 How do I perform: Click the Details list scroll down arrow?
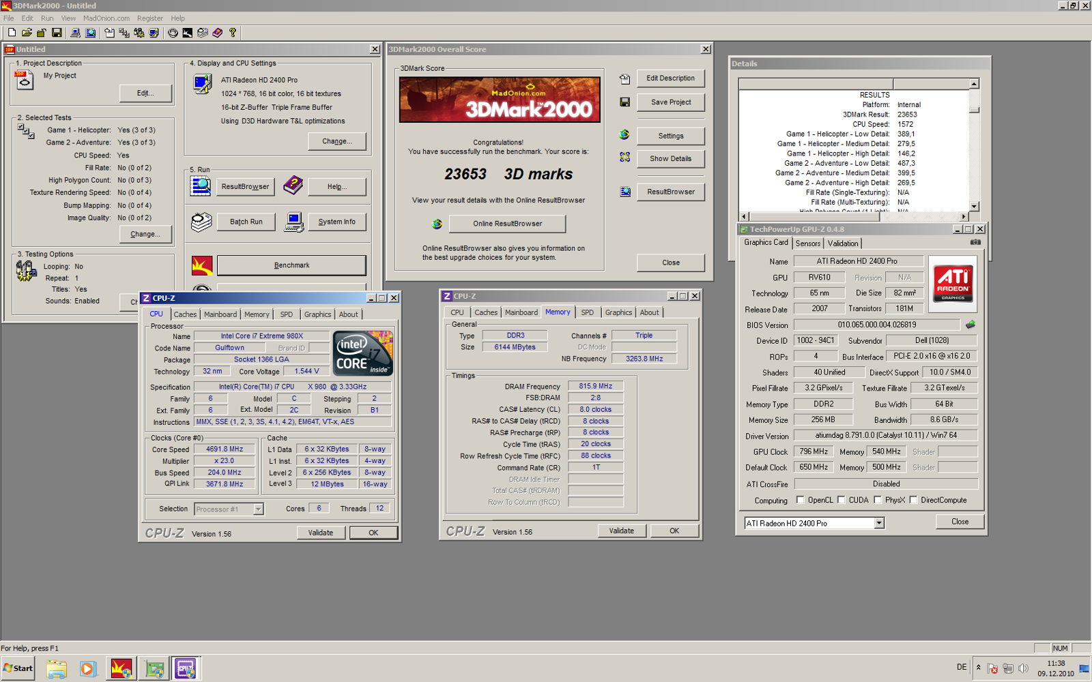coord(974,206)
